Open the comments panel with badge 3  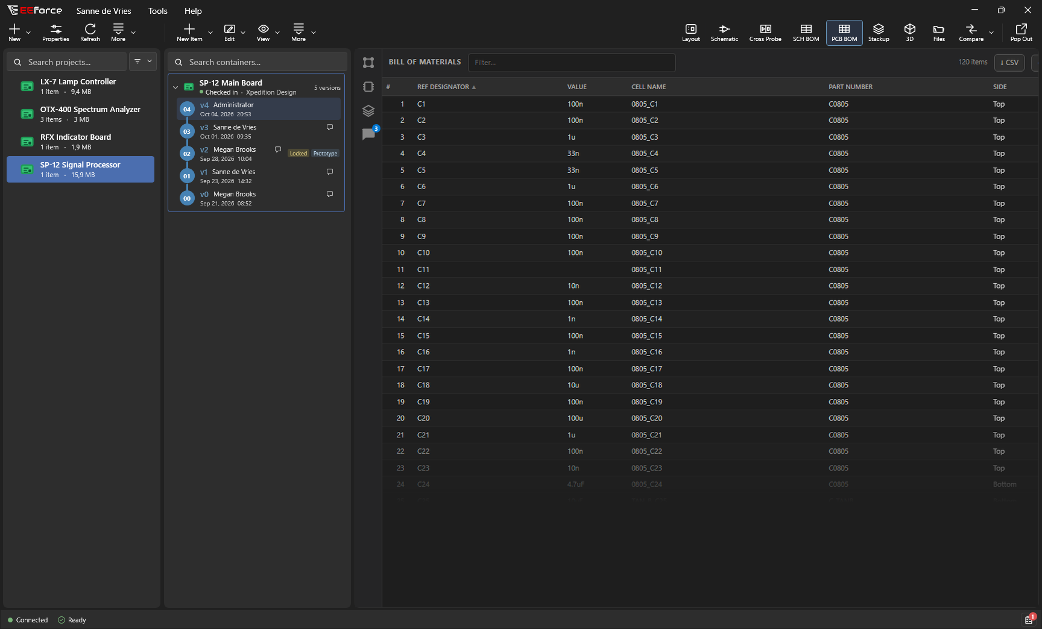point(369,134)
